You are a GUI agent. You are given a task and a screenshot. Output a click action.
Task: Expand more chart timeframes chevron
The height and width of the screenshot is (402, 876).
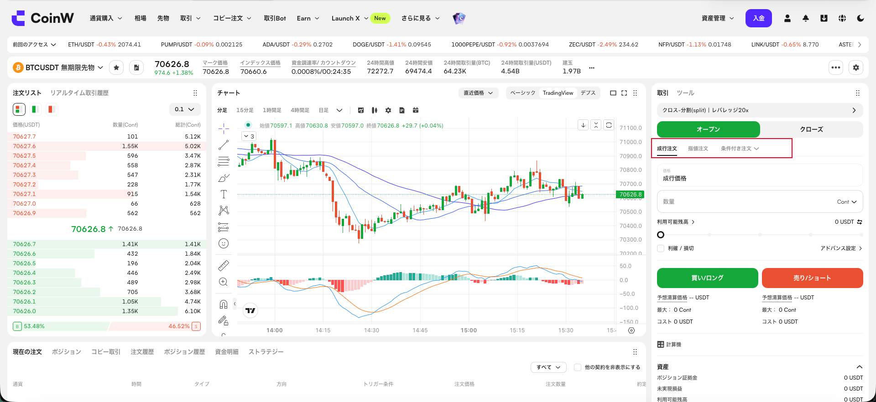tap(339, 110)
